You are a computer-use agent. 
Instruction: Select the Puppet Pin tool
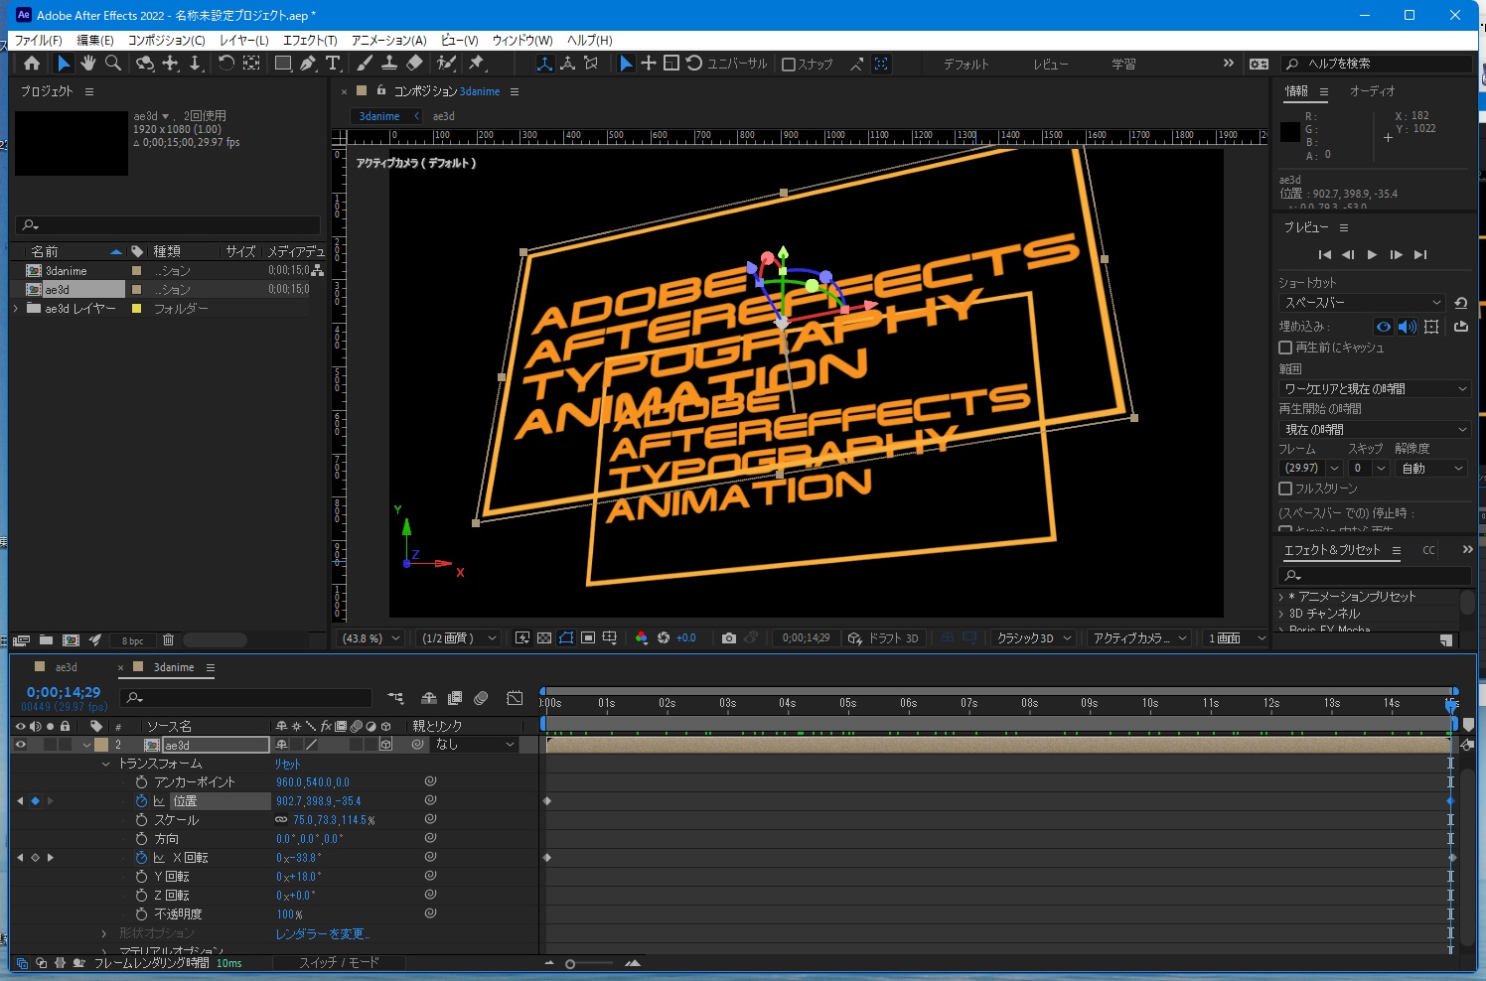click(477, 64)
